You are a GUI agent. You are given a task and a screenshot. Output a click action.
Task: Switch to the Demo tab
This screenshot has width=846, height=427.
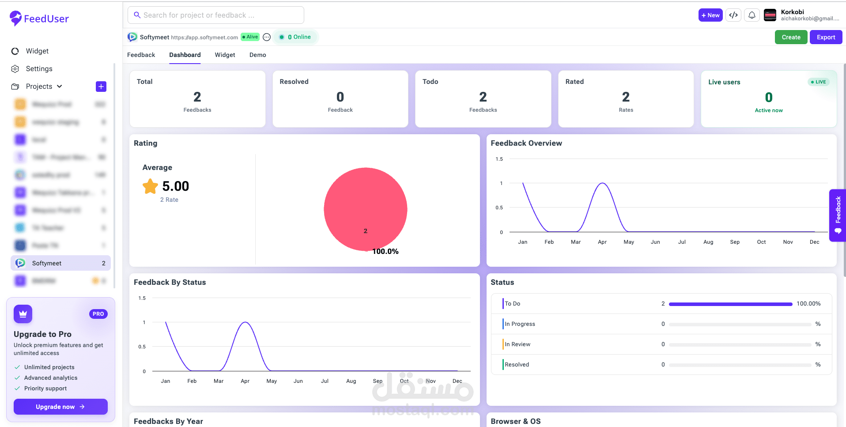pyautogui.click(x=258, y=55)
